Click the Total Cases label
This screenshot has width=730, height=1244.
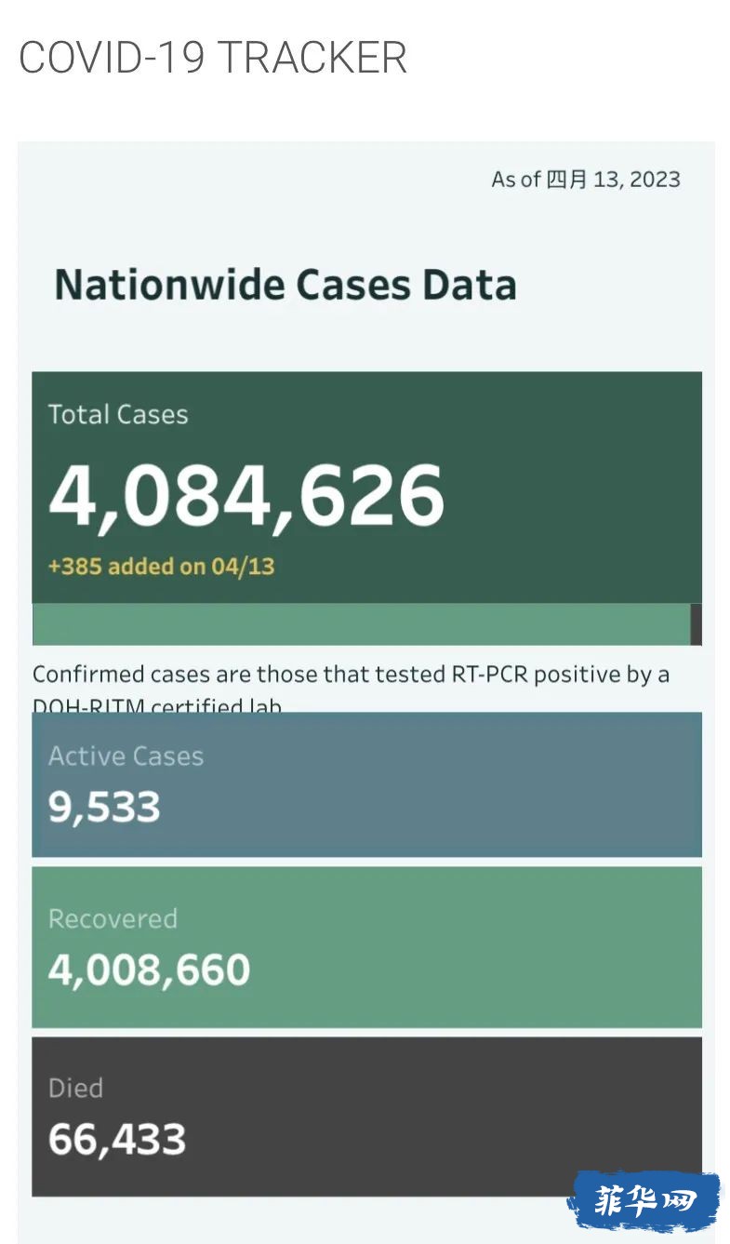pos(118,414)
